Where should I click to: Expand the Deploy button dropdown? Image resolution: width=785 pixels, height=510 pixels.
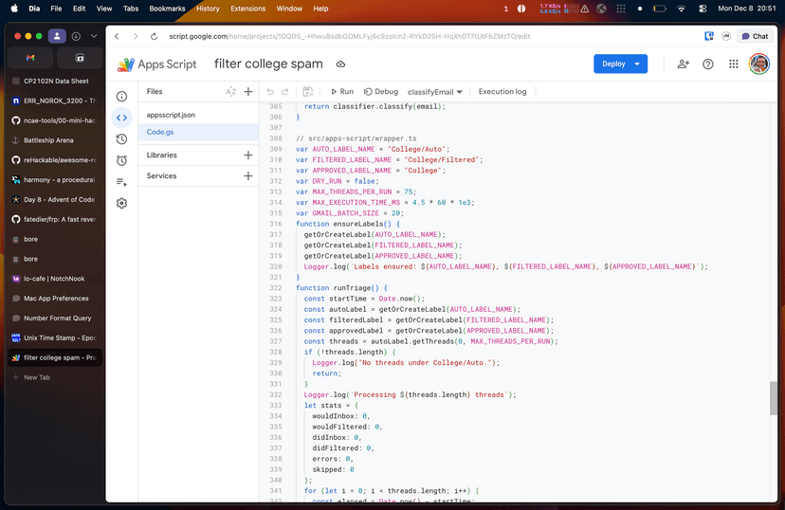click(x=637, y=64)
